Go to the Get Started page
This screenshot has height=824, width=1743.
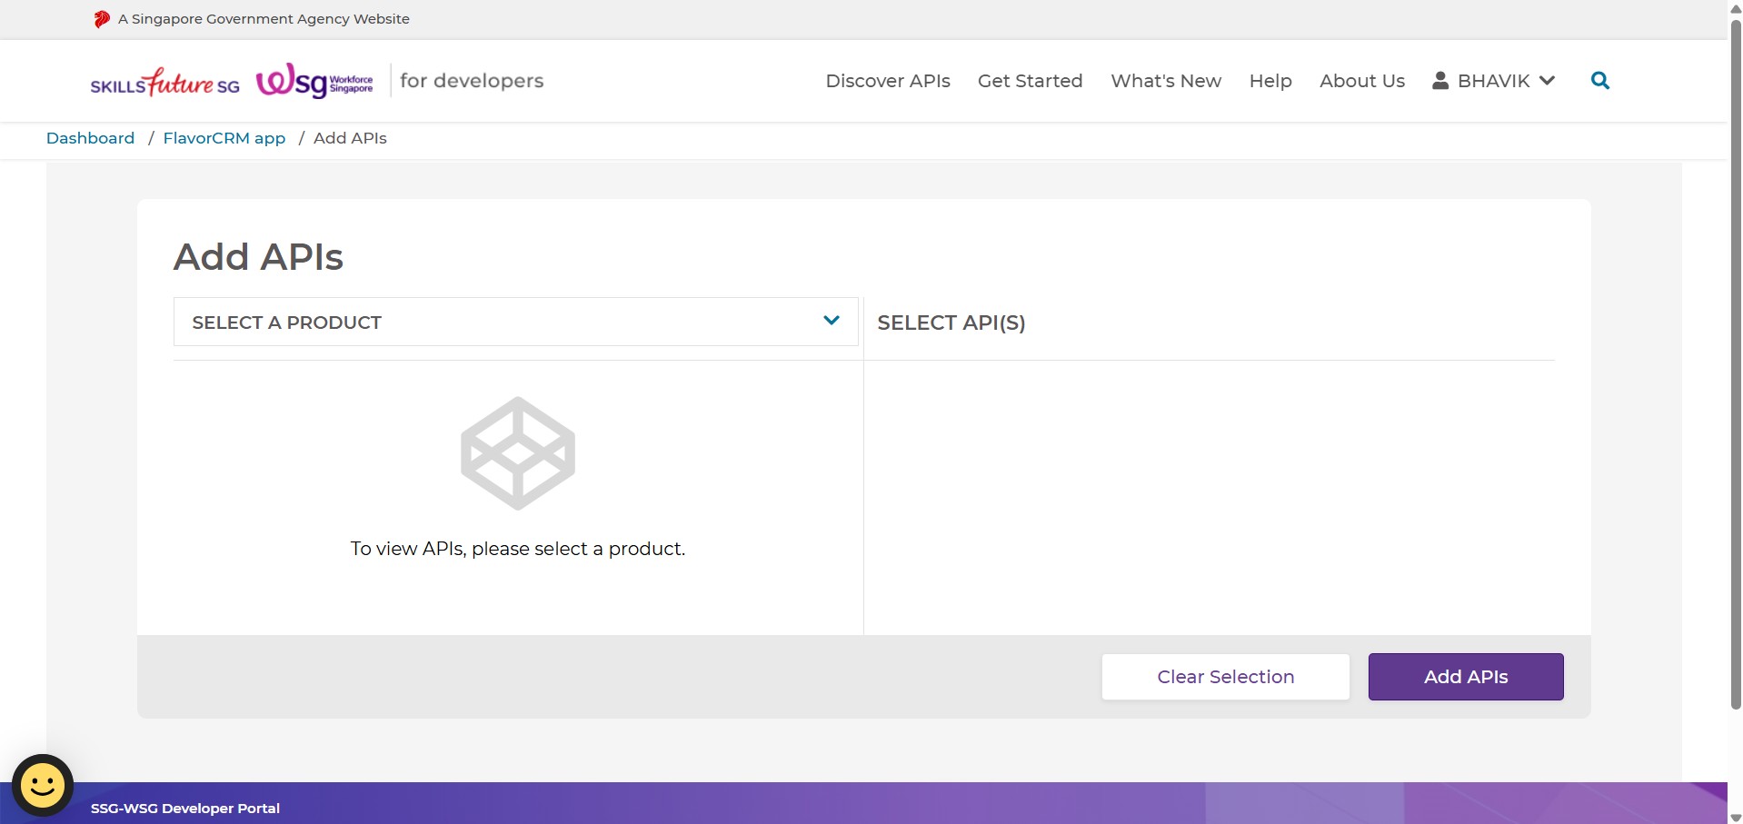(1030, 81)
